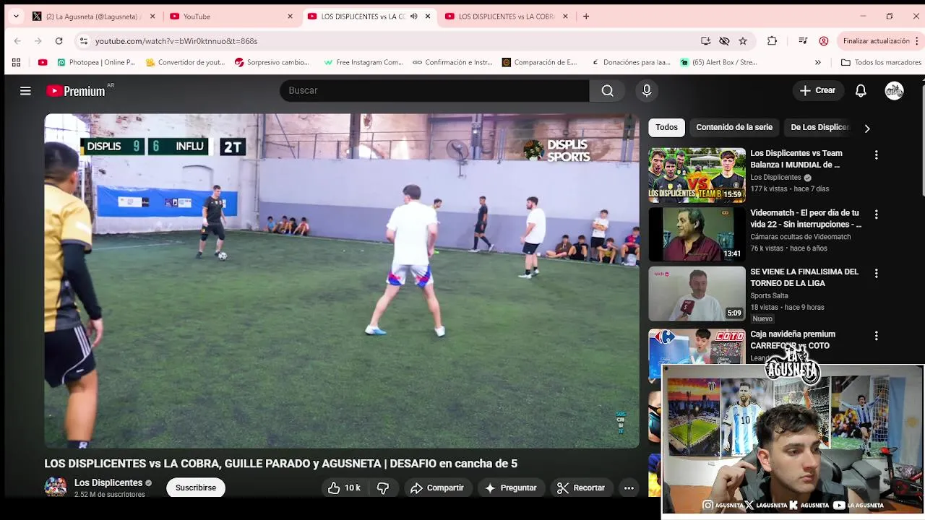925x520 pixels.
Task: Open options for SE VIENE LA FINALISIMA video
Action: coord(876,274)
